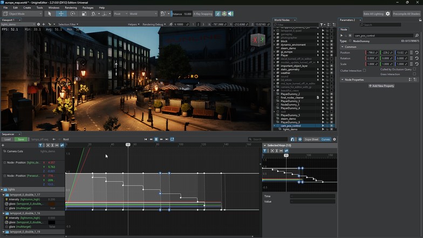Switch to the World Nodes tab

(x=282, y=20)
